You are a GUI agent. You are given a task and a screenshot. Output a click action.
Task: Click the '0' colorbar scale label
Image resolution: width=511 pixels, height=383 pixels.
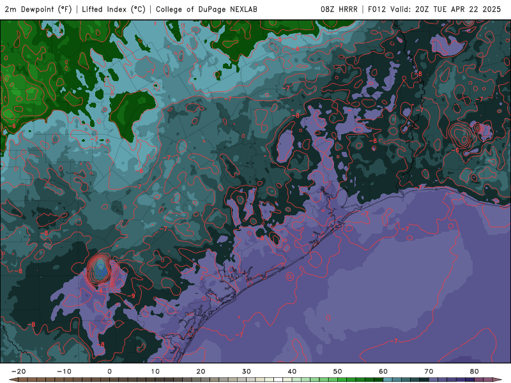[109, 372]
